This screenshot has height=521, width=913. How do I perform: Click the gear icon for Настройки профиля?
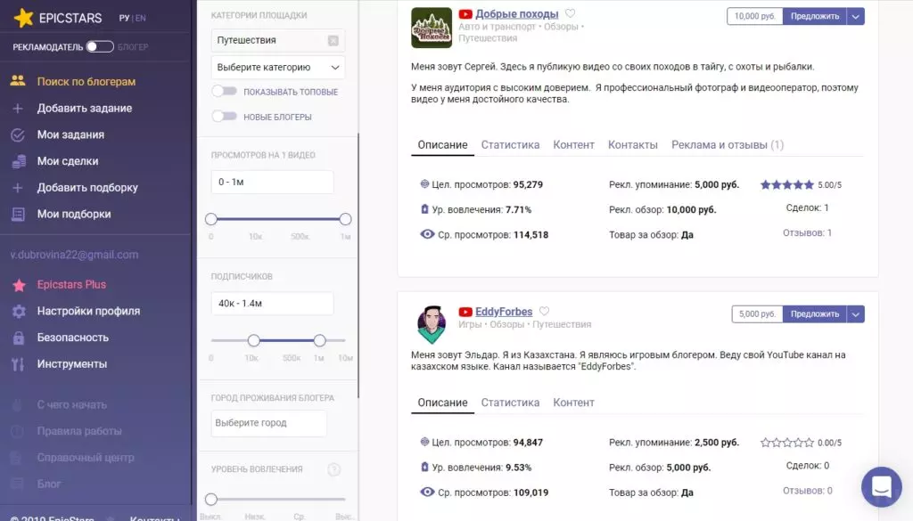(x=19, y=311)
